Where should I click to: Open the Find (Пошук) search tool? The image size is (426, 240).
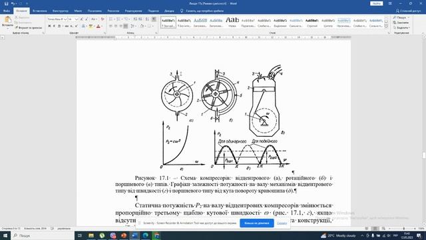pyautogui.click(x=401, y=17)
